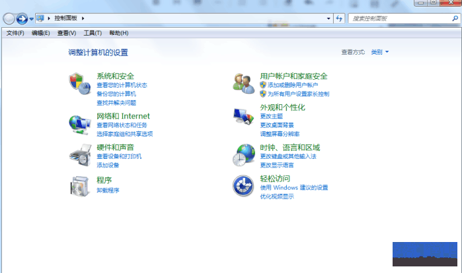Screen dimensions: 462x273
Task: Open the 文件(F) menu
Action: [x=15, y=33]
